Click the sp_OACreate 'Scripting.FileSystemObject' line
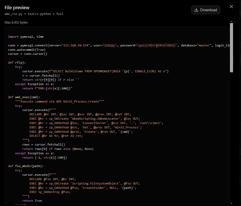The width and height of the screenshot is (241, 206). tap(85, 183)
